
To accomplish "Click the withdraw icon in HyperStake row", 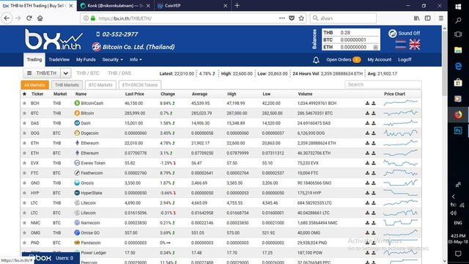I will (x=374, y=193).
